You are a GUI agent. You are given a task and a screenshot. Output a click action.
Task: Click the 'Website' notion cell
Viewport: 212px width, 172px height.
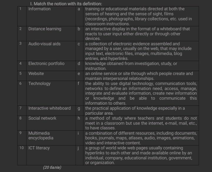coord(36,74)
